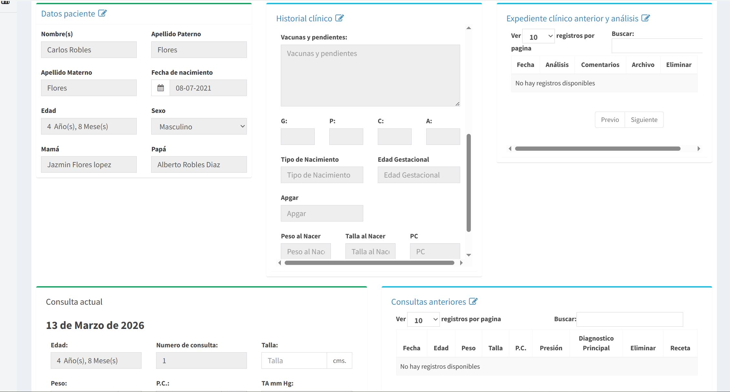The image size is (730, 392).
Task: Click the Numero de consulta field
Action: [201, 360]
